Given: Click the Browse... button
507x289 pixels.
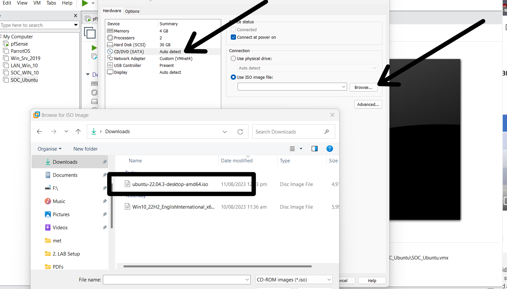Looking at the screenshot, I should pyautogui.click(x=363, y=87).
